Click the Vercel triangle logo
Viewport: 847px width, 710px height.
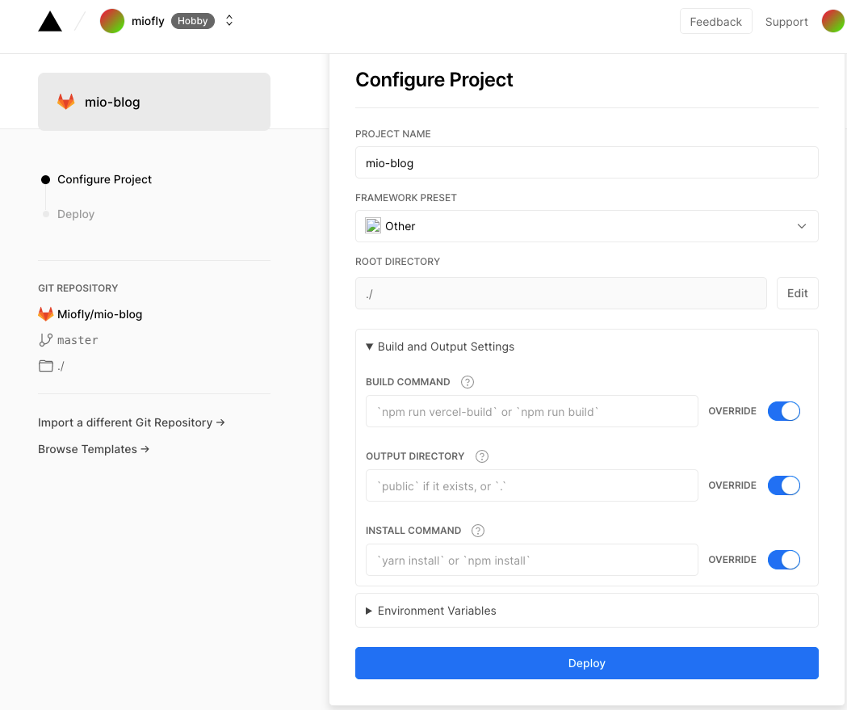(49, 20)
